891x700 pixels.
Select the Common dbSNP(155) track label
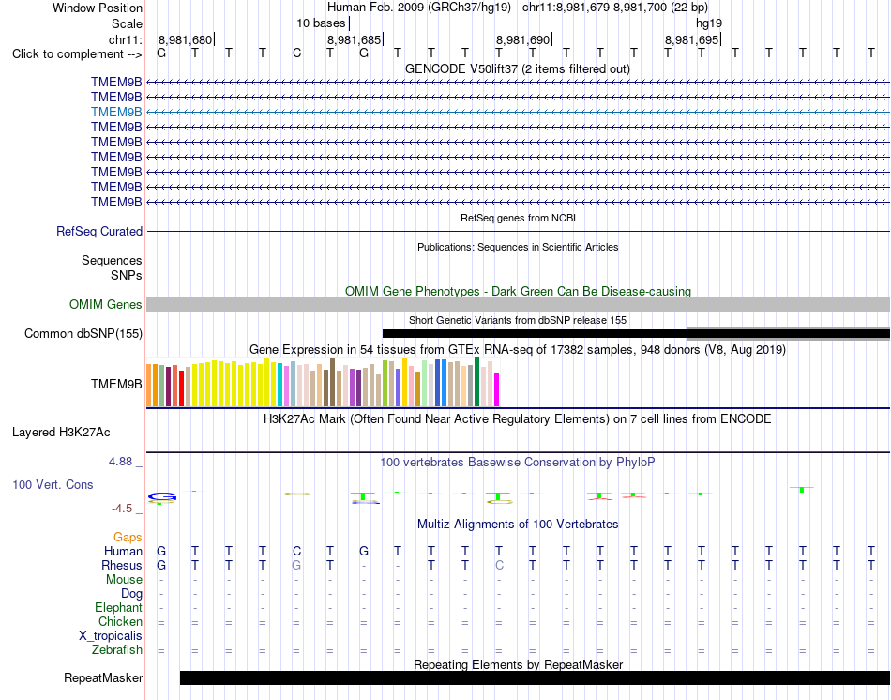[x=83, y=334]
